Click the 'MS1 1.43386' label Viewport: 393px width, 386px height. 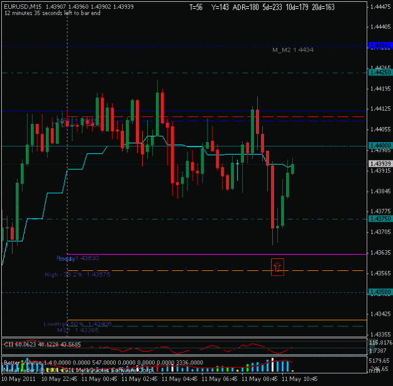[78, 330]
